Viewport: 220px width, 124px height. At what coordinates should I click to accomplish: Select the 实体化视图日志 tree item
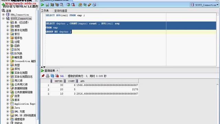23,76
